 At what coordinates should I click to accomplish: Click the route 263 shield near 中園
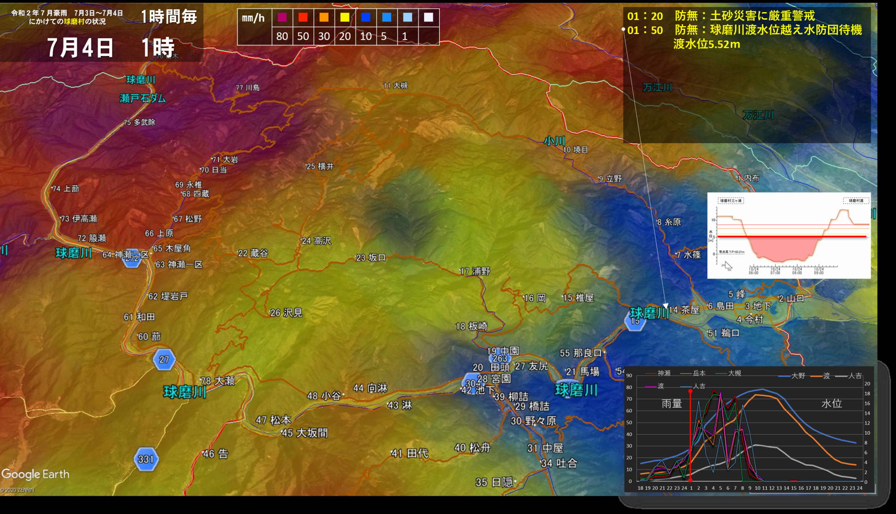click(x=500, y=358)
